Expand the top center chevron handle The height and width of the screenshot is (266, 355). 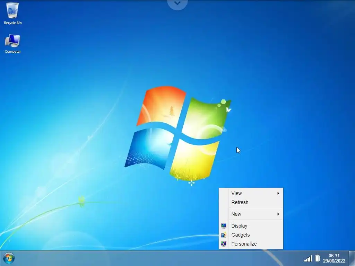coord(177,3)
